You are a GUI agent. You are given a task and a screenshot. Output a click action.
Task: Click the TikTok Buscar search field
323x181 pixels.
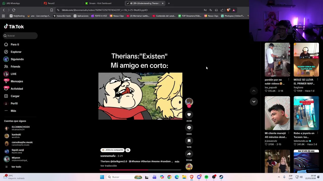20,36
